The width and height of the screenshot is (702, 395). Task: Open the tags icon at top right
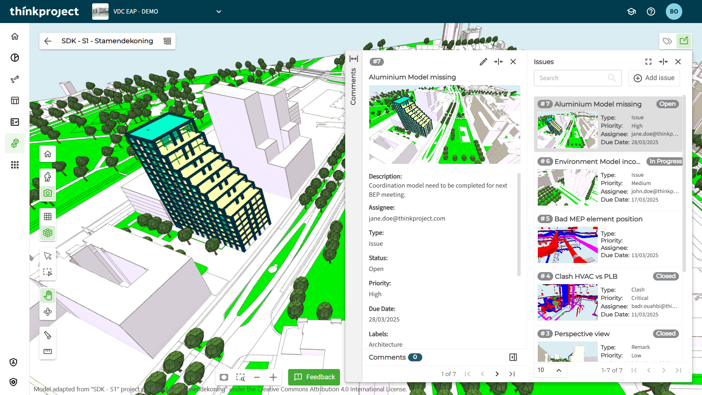(x=667, y=41)
